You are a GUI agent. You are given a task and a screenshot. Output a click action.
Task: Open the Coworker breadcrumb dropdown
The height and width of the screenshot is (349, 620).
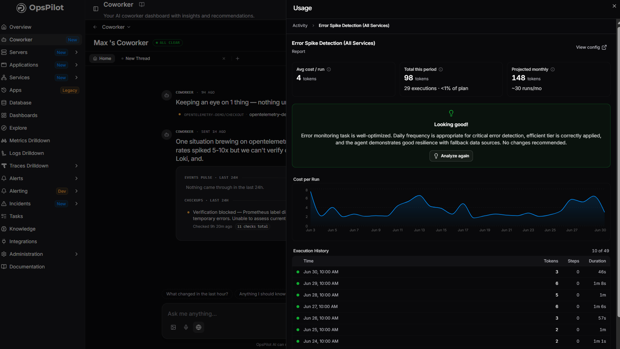pyautogui.click(x=116, y=27)
